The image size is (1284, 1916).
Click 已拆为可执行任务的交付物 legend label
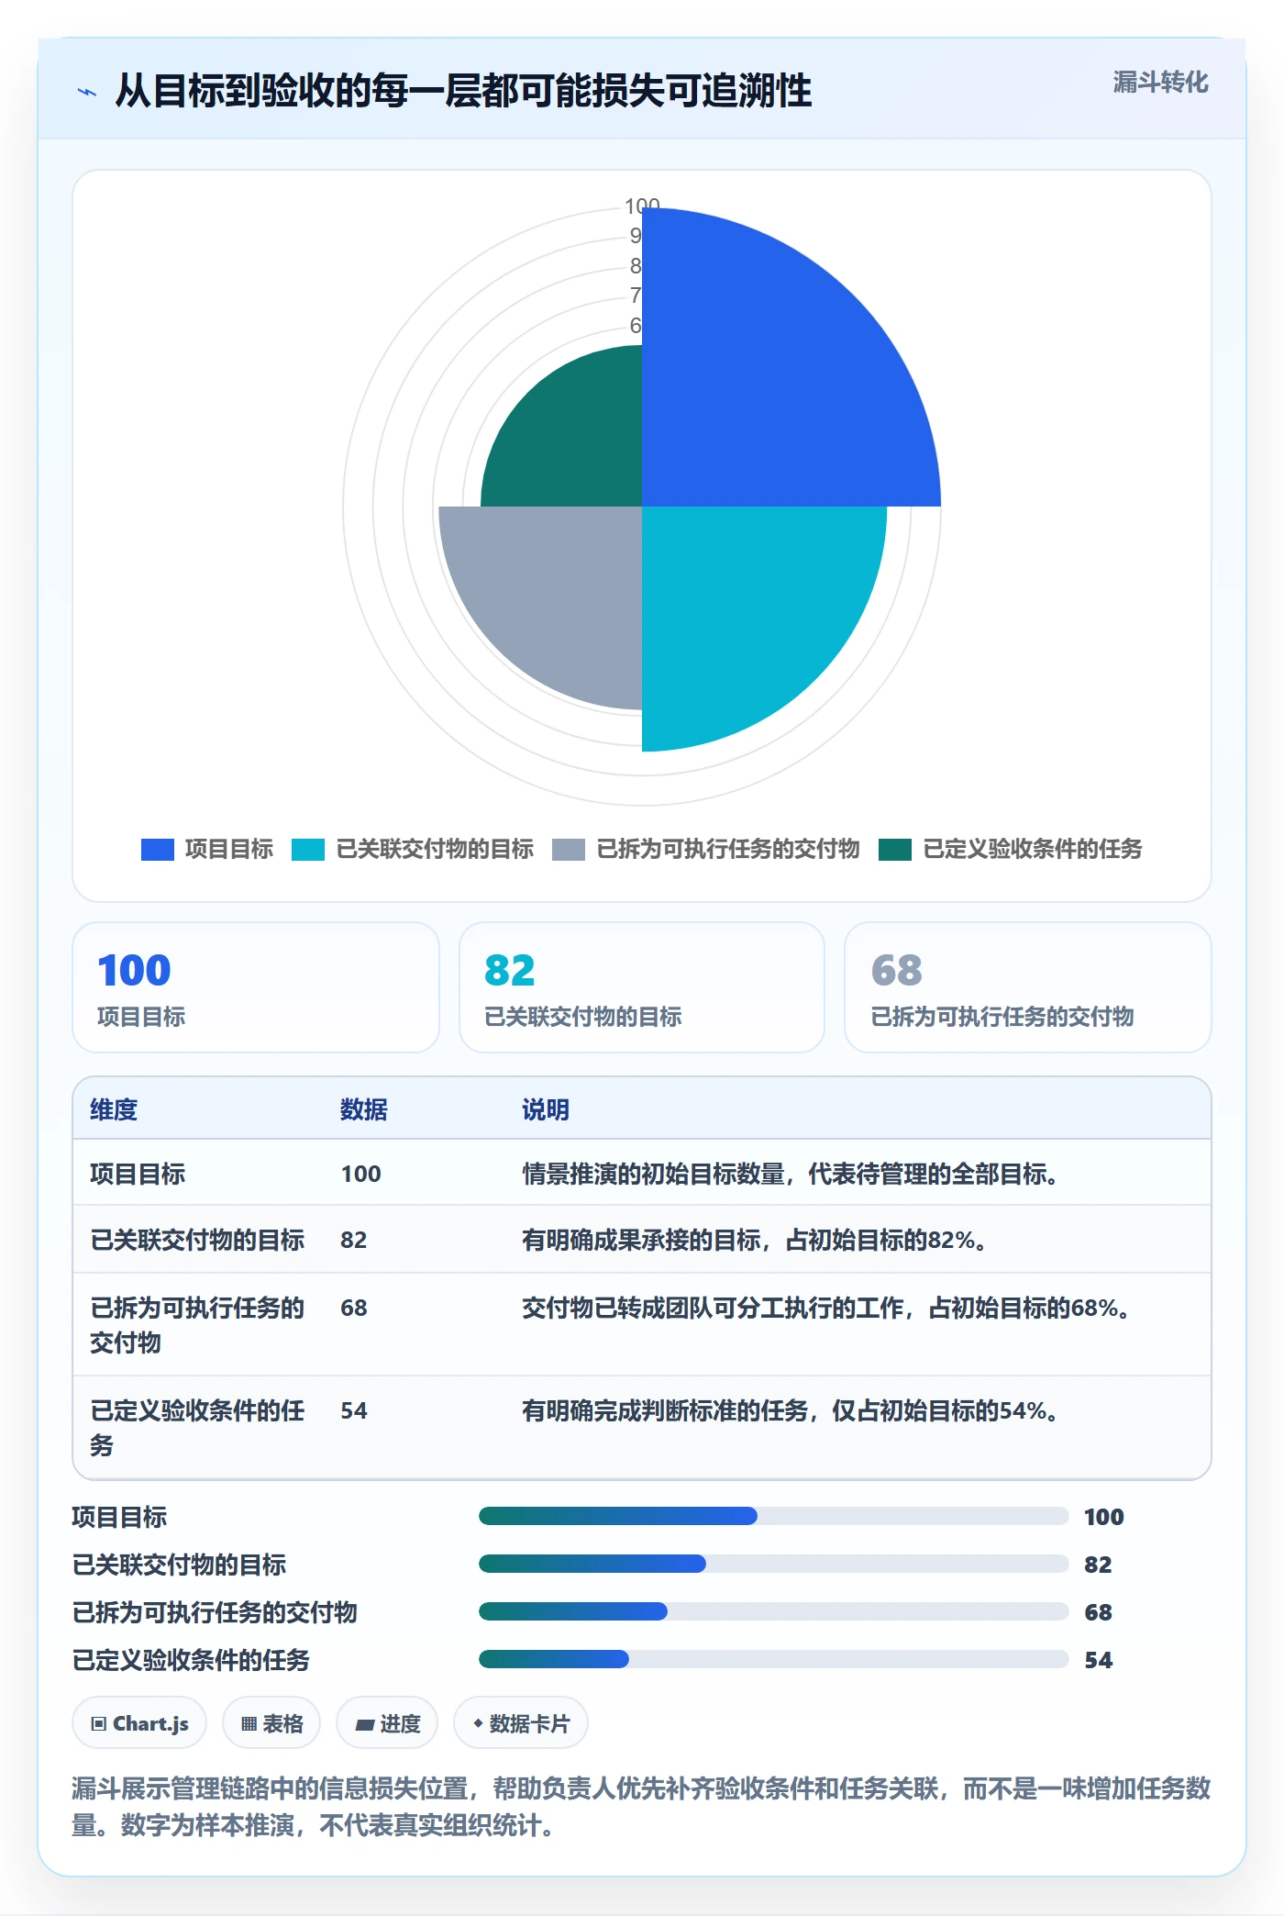pos(728,849)
